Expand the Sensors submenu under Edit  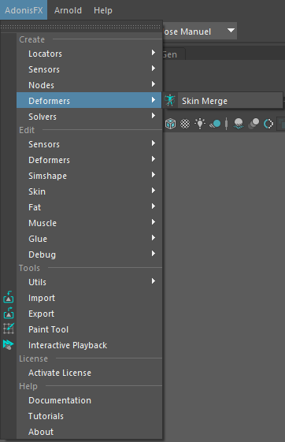pos(89,144)
